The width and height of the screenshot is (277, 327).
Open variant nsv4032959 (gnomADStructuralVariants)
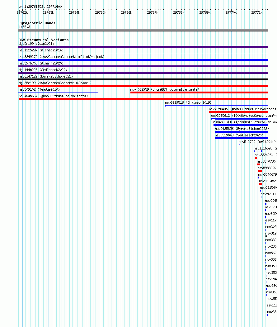point(165,89)
